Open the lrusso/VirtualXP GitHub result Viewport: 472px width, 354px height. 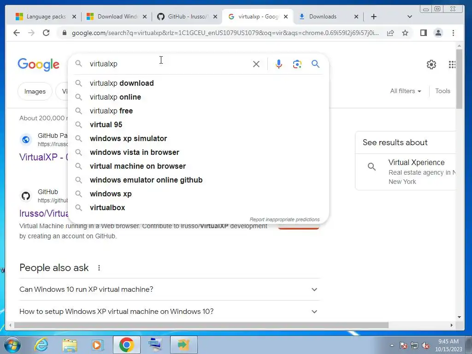click(x=44, y=213)
